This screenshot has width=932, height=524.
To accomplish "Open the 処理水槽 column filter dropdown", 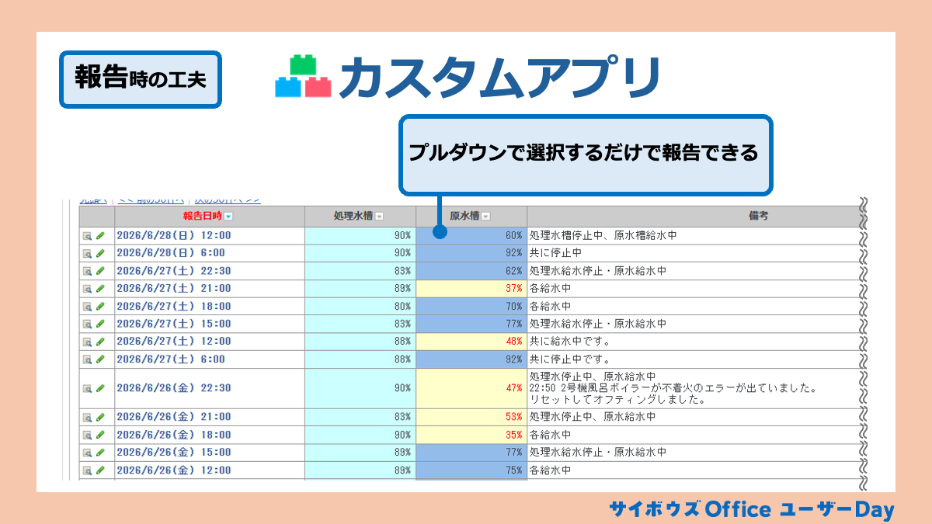I will coord(379,217).
